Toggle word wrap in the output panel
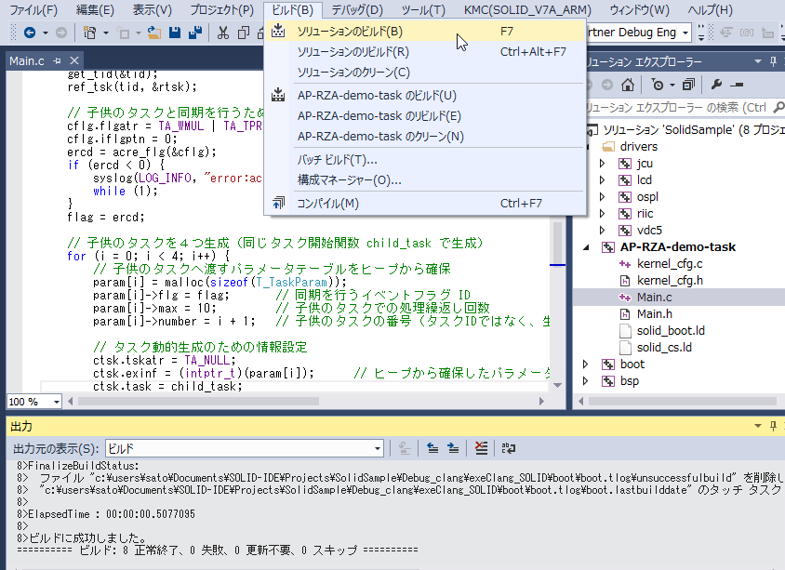785x570 pixels. pyautogui.click(x=509, y=448)
